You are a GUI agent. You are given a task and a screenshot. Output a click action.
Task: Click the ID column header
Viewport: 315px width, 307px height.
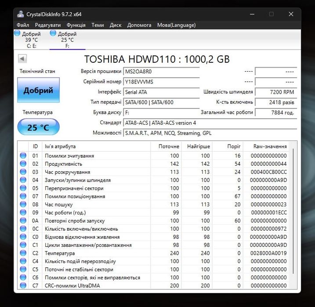35,146
